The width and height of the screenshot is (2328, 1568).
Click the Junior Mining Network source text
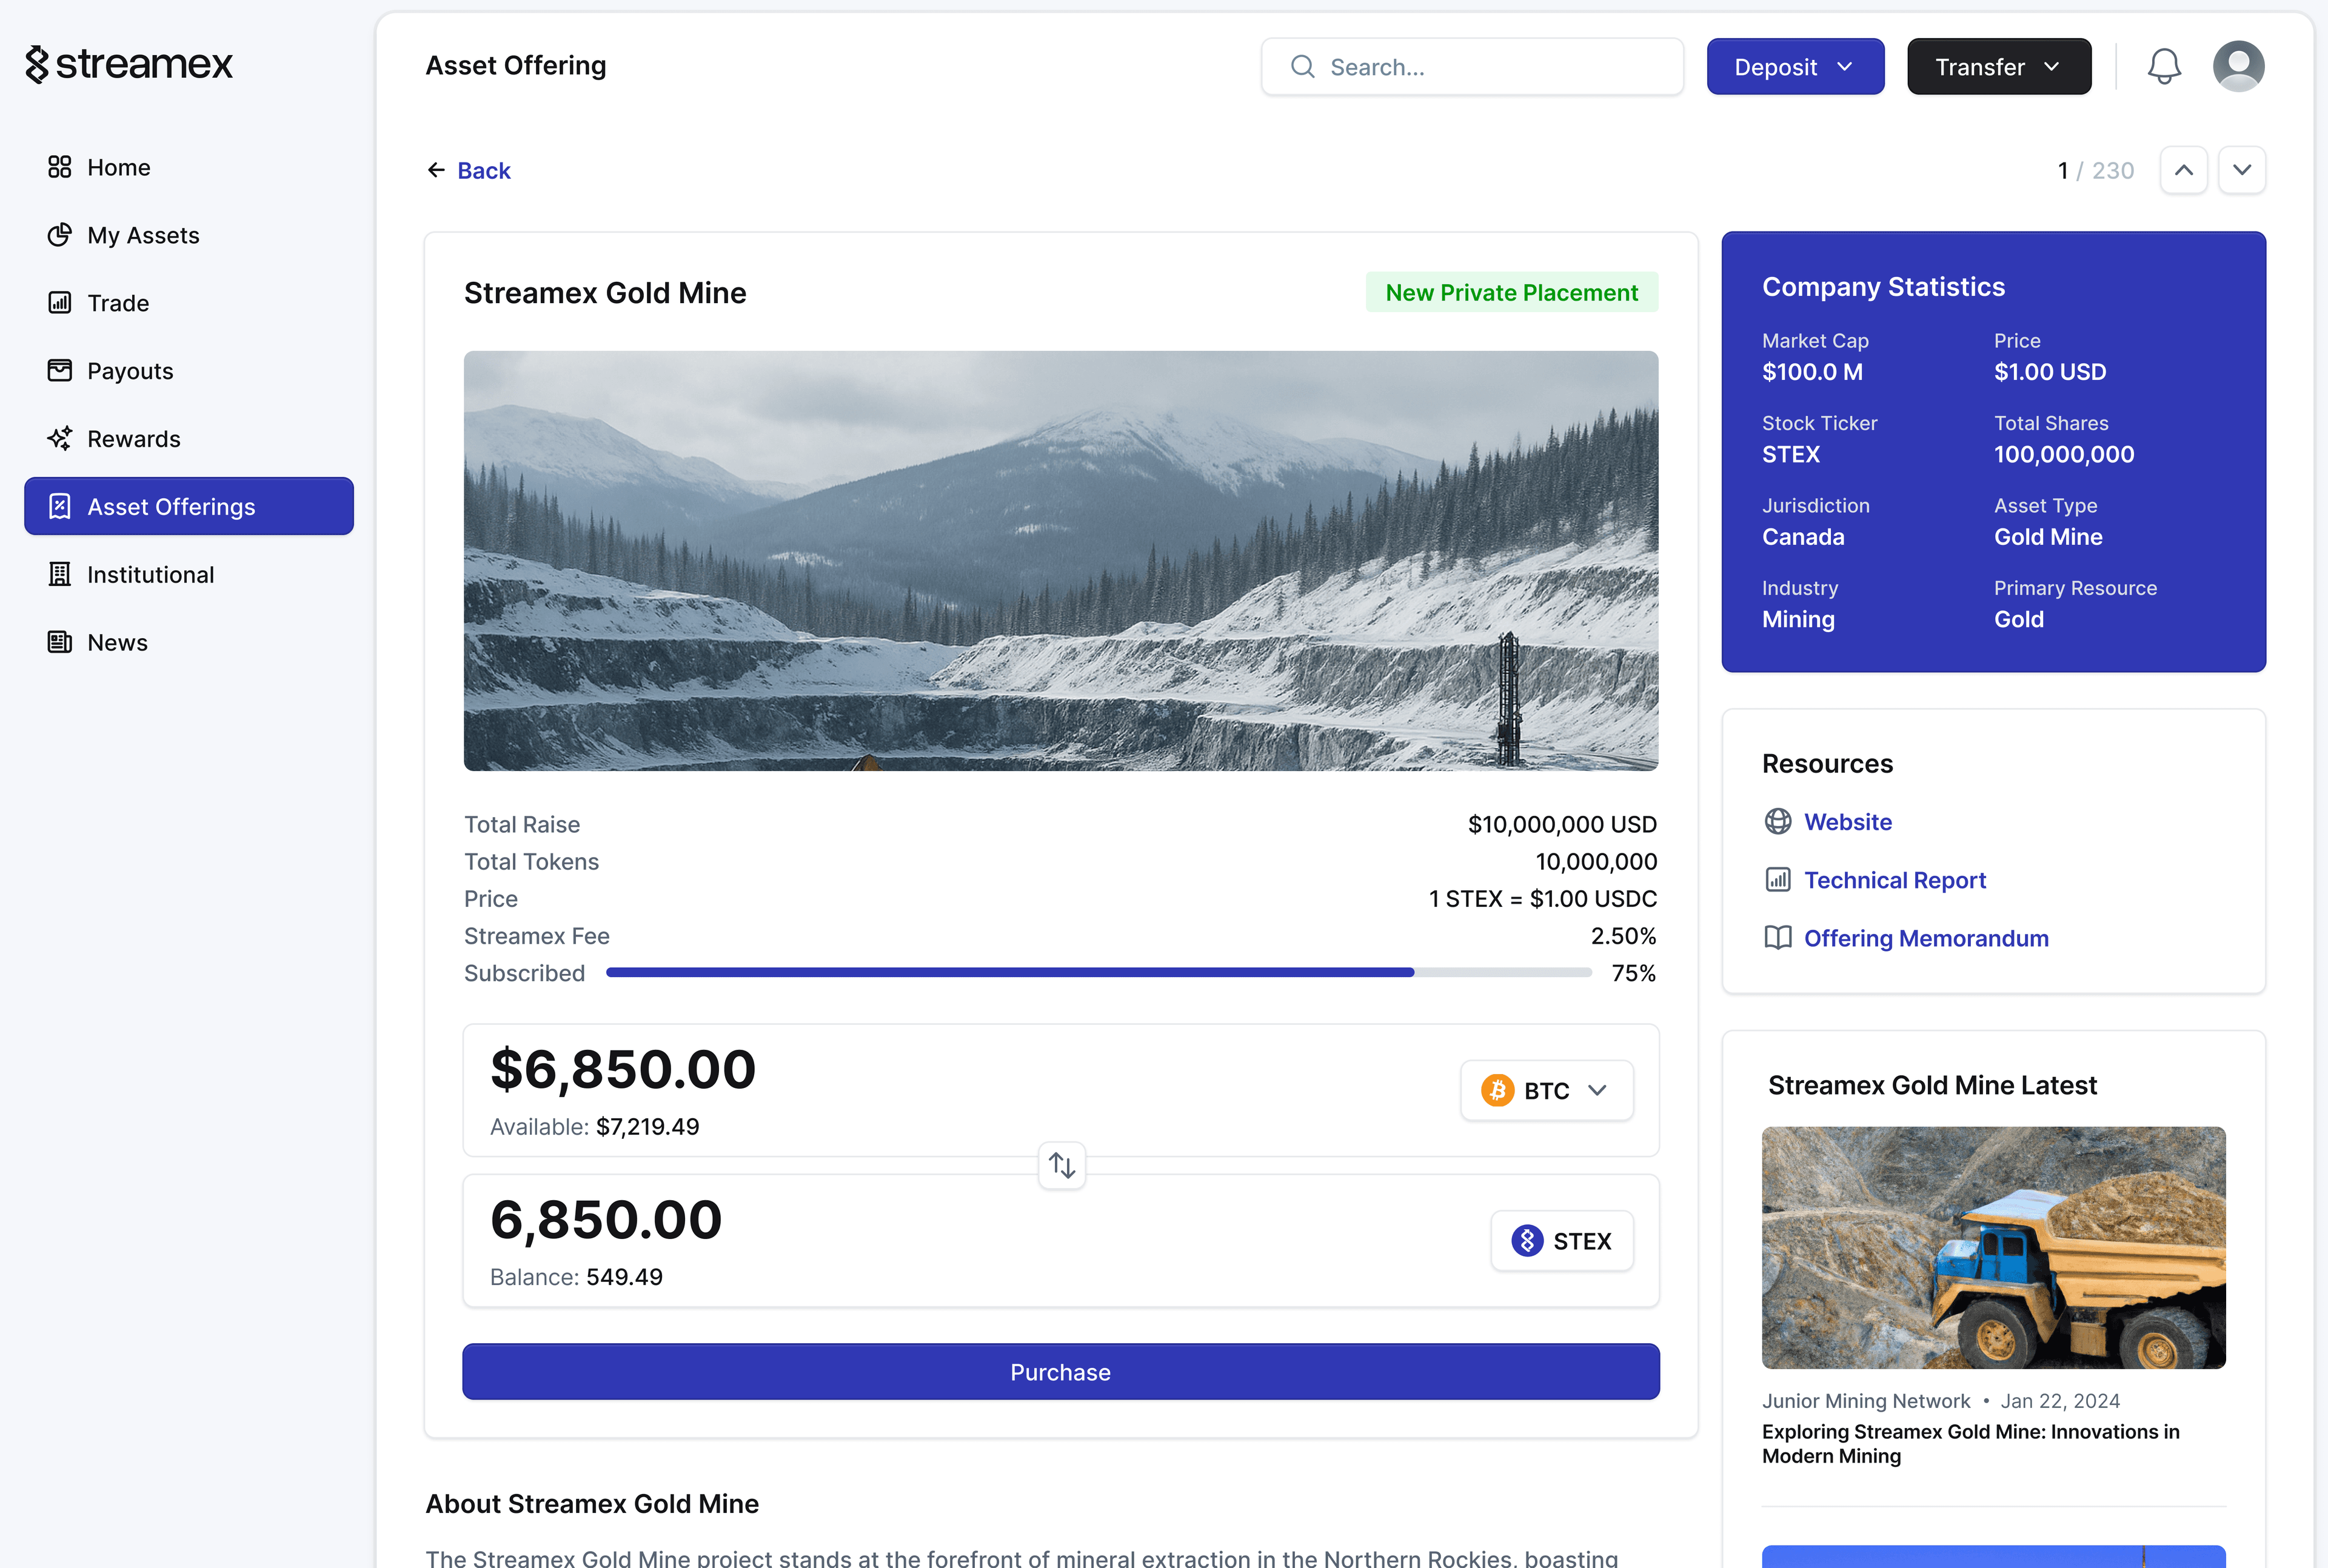click(x=1866, y=1401)
